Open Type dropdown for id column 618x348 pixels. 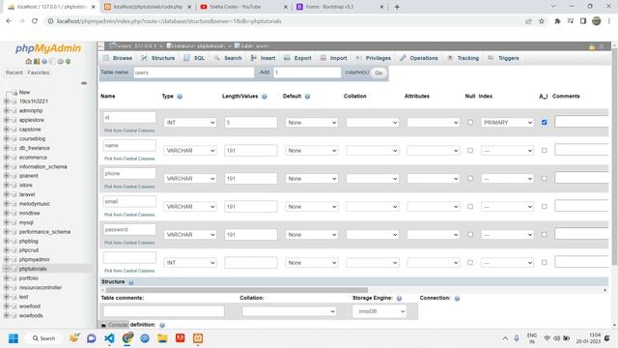coord(190,123)
